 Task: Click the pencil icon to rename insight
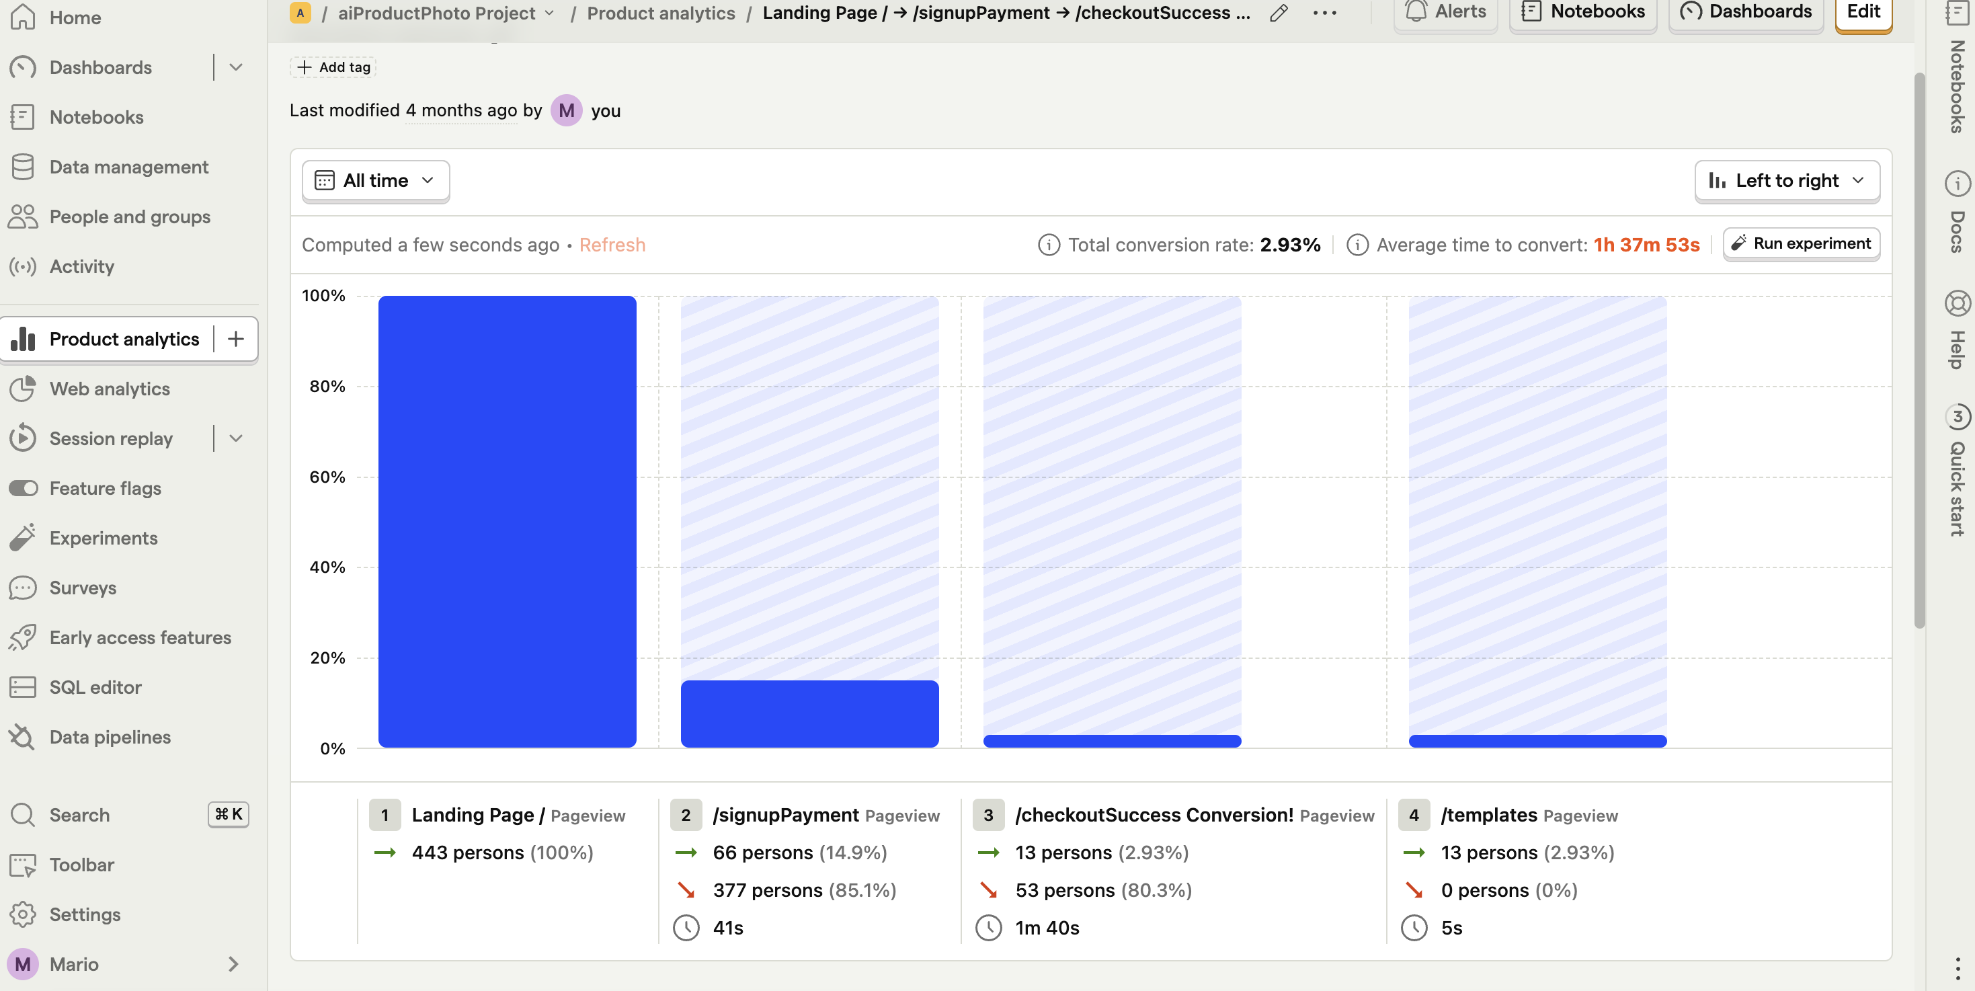click(1278, 13)
